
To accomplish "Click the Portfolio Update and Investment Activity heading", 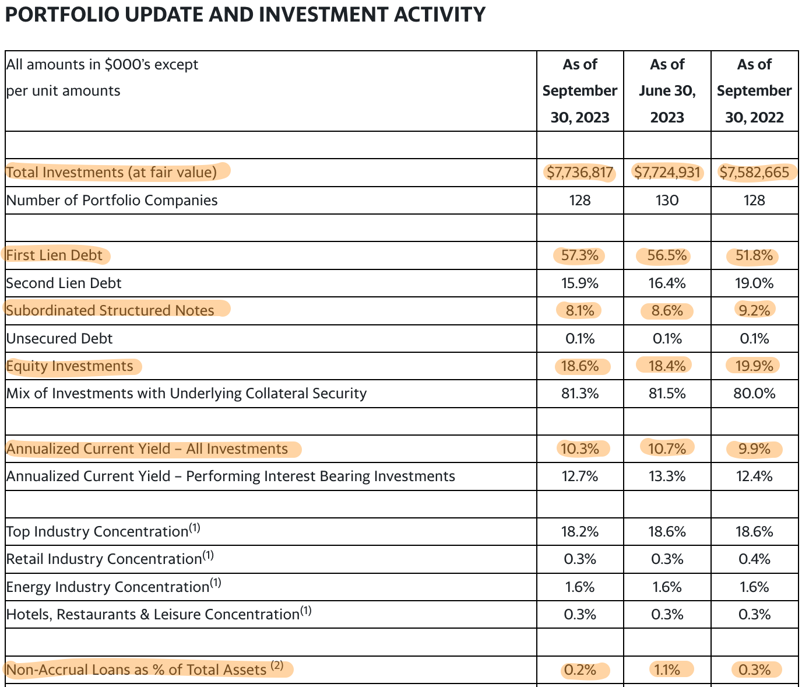I will (x=245, y=15).
